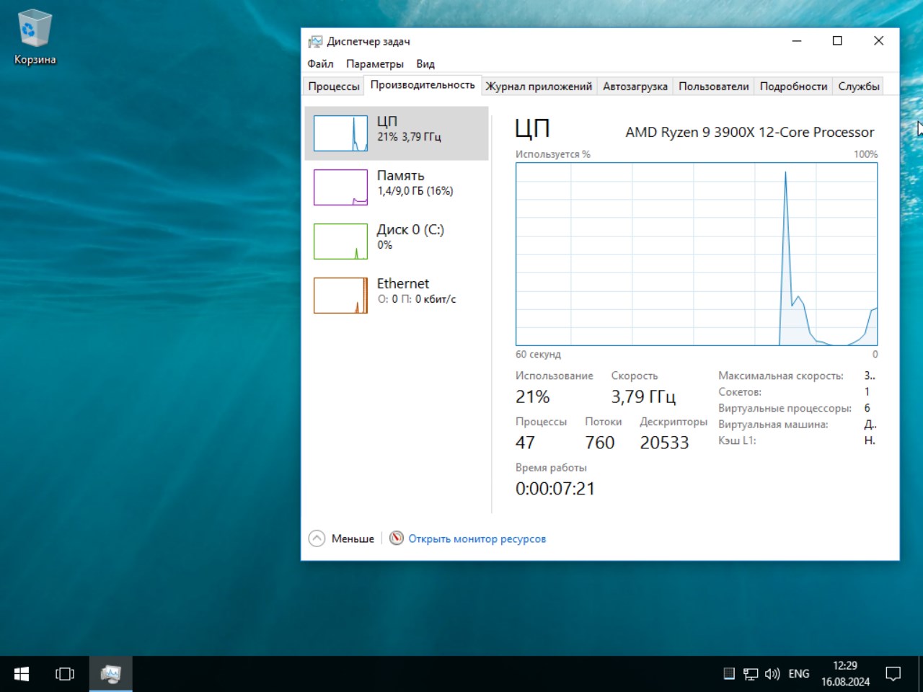Click the tray icon left of network
Viewport: 923px width, 692px height.
pyautogui.click(x=729, y=673)
